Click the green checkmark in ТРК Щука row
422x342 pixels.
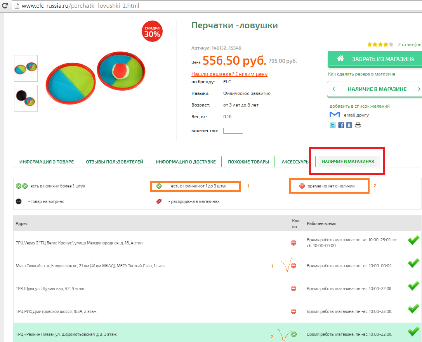(x=413, y=285)
